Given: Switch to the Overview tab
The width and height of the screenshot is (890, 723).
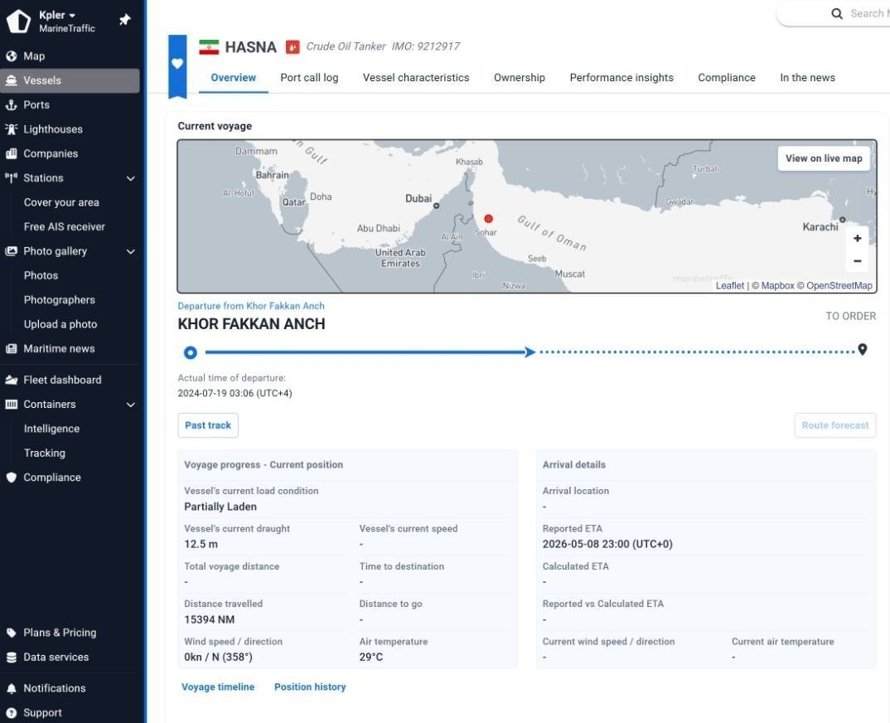Looking at the screenshot, I should pyautogui.click(x=234, y=78).
